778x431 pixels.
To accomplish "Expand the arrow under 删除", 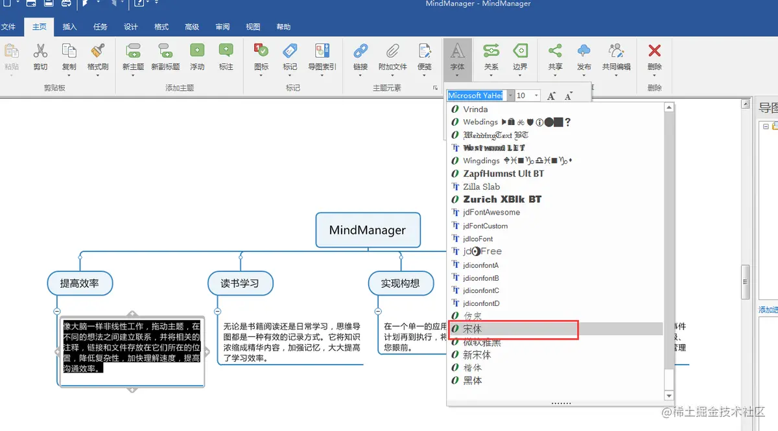I will [655, 75].
